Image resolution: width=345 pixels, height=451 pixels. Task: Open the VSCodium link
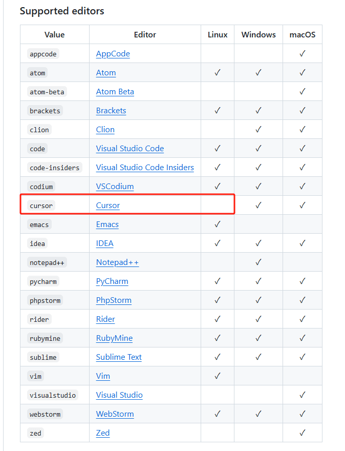pyautogui.click(x=115, y=187)
